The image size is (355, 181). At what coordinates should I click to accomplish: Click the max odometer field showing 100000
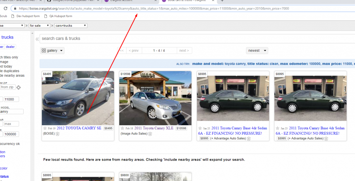tap(11, 134)
